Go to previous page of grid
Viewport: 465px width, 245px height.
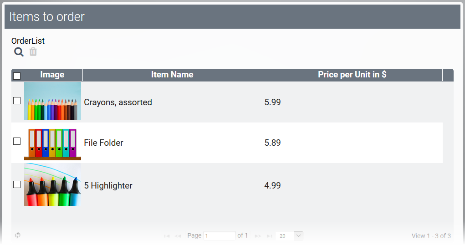coord(178,236)
